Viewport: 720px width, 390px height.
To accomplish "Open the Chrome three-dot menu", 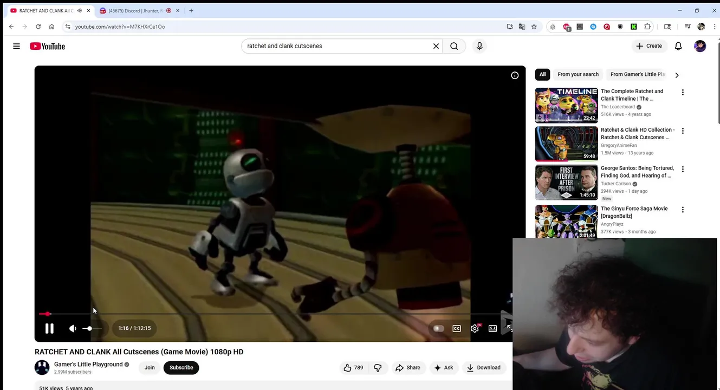I will click(715, 27).
